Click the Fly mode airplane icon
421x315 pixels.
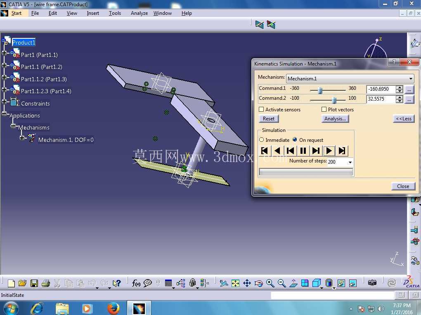223,283
